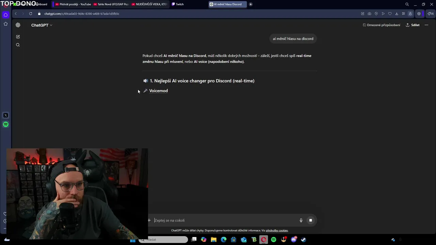Image resolution: width=436 pixels, height=245 pixels.
Task: Click the padlock site info icon
Action: click(x=39, y=14)
